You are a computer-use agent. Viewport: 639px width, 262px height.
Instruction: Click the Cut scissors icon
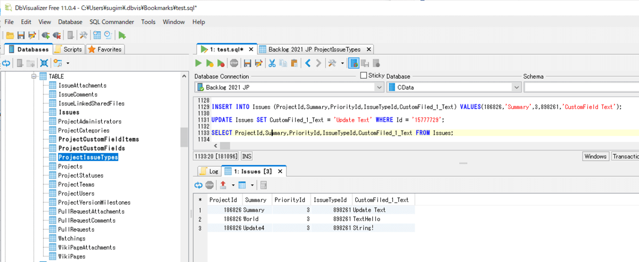[272, 63]
